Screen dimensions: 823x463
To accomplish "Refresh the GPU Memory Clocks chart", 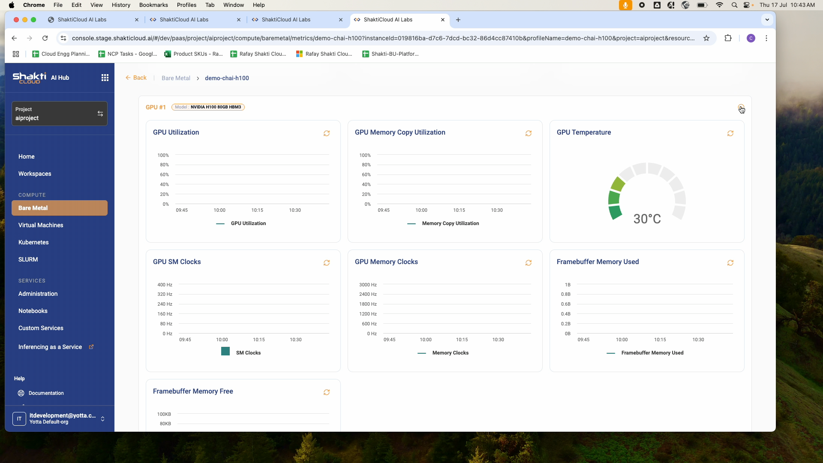I will (x=529, y=263).
